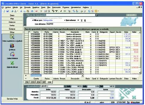
Task: Open the dropdown in Descripción entry field
Action: coord(82,76)
